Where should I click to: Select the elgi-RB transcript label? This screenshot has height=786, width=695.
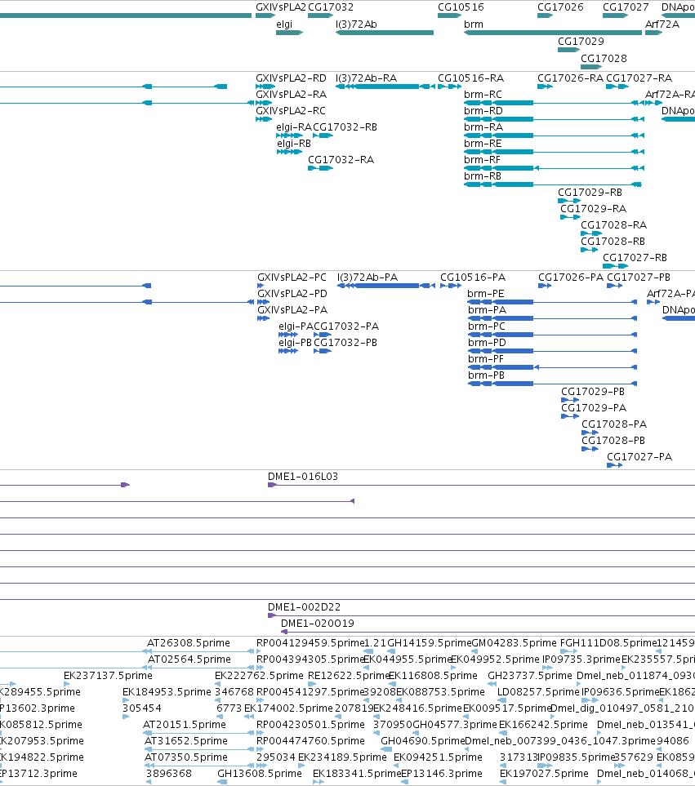pos(294,144)
